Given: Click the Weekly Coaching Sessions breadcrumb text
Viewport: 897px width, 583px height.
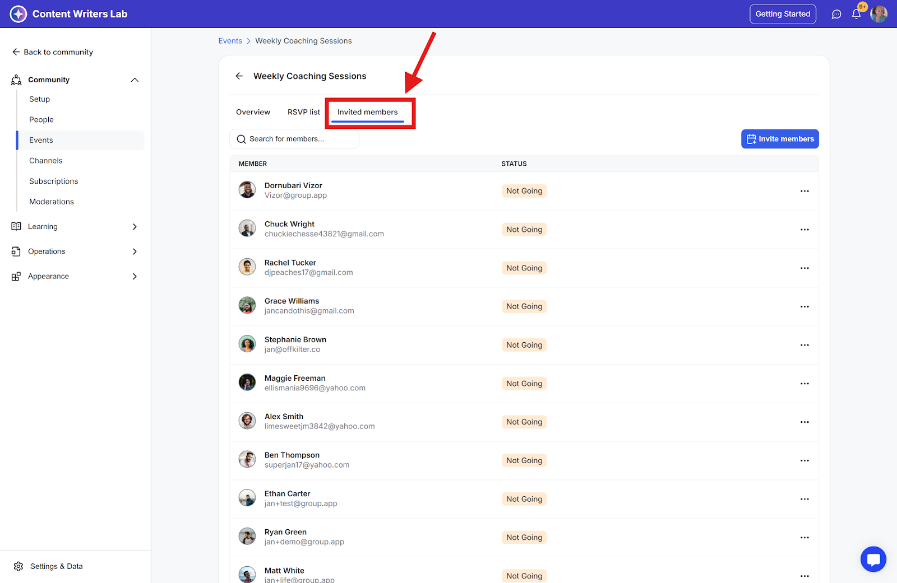Looking at the screenshot, I should click(x=303, y=41).
